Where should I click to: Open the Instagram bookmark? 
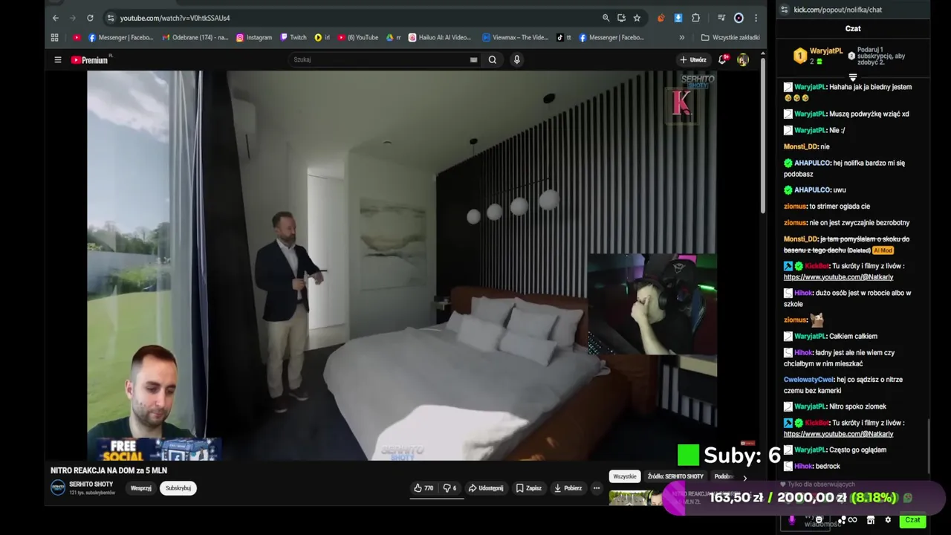[254, 37]
